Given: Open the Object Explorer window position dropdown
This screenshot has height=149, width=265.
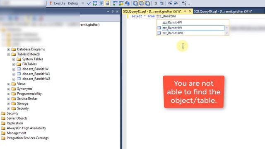Looking at the screenshot, I should 108,12.
